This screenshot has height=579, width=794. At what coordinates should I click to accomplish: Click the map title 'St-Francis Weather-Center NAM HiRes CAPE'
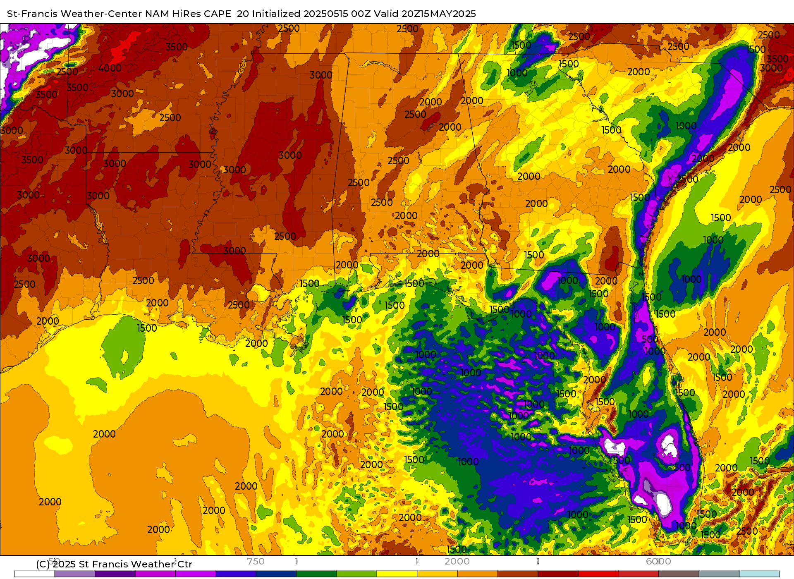click(x=119, y=14)
